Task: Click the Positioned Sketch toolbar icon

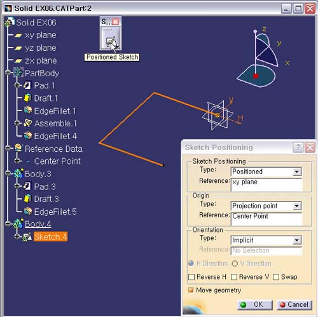Action: [x=111, y=40]
